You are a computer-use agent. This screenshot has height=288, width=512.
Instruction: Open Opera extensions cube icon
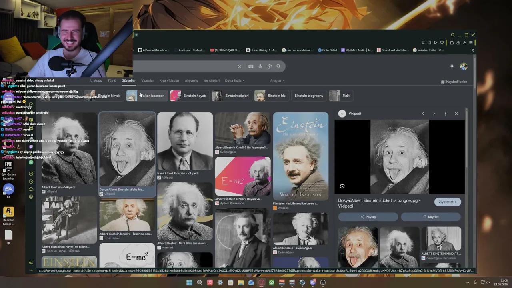[452, 43]
